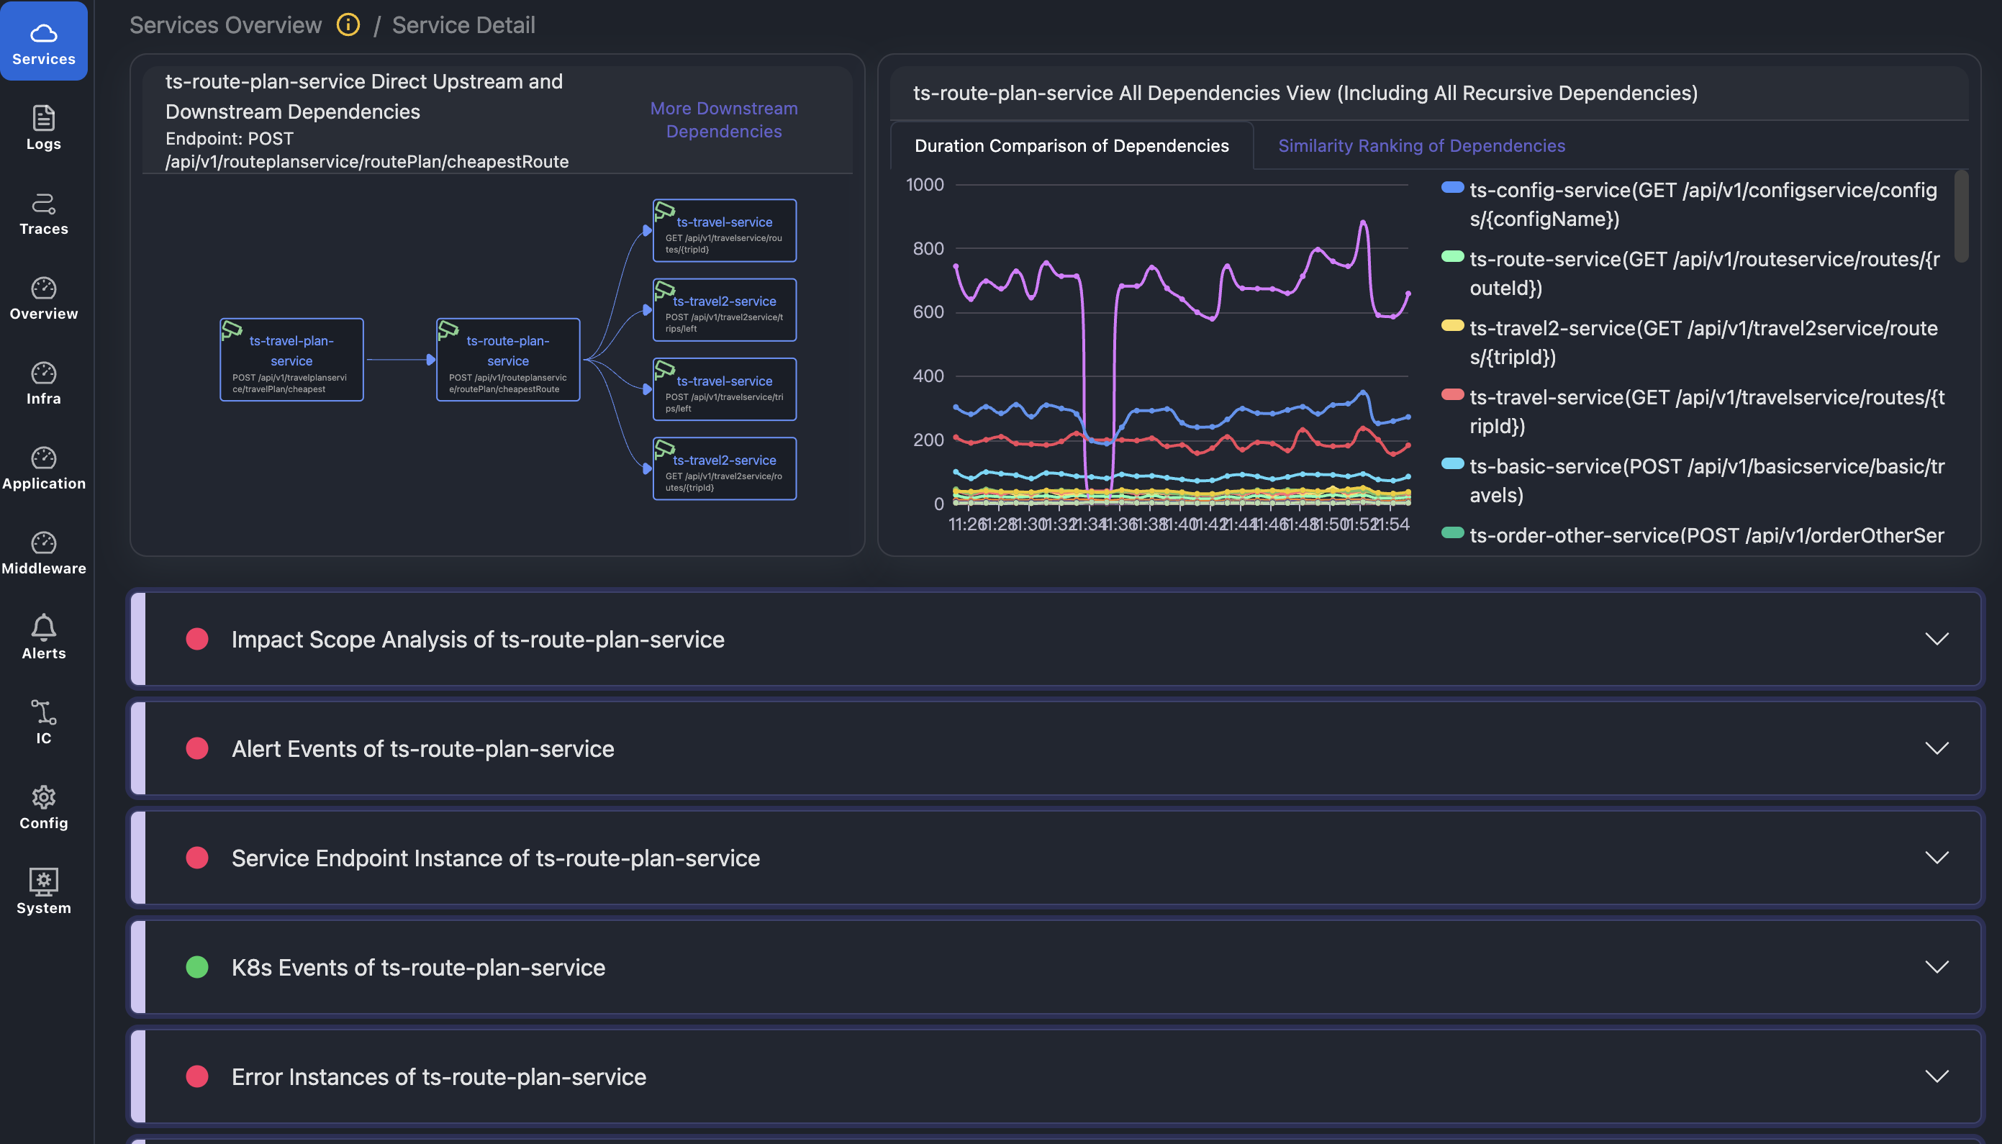Toggle the ts-config-service legend color swatch
The width and height of the screenshot is (2002, 1144).
coord(1451,187)
